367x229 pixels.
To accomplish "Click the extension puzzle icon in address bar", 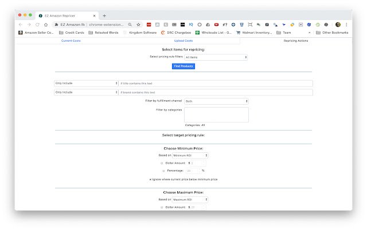I will (x=56, y=25).
